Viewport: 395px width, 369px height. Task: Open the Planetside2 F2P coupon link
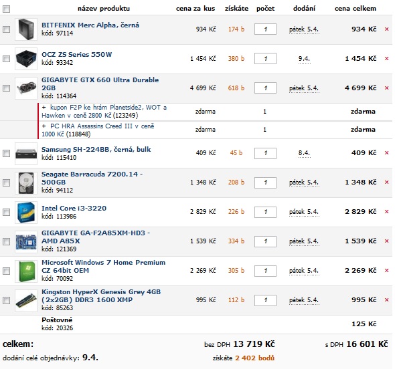[x=104, y=112]
